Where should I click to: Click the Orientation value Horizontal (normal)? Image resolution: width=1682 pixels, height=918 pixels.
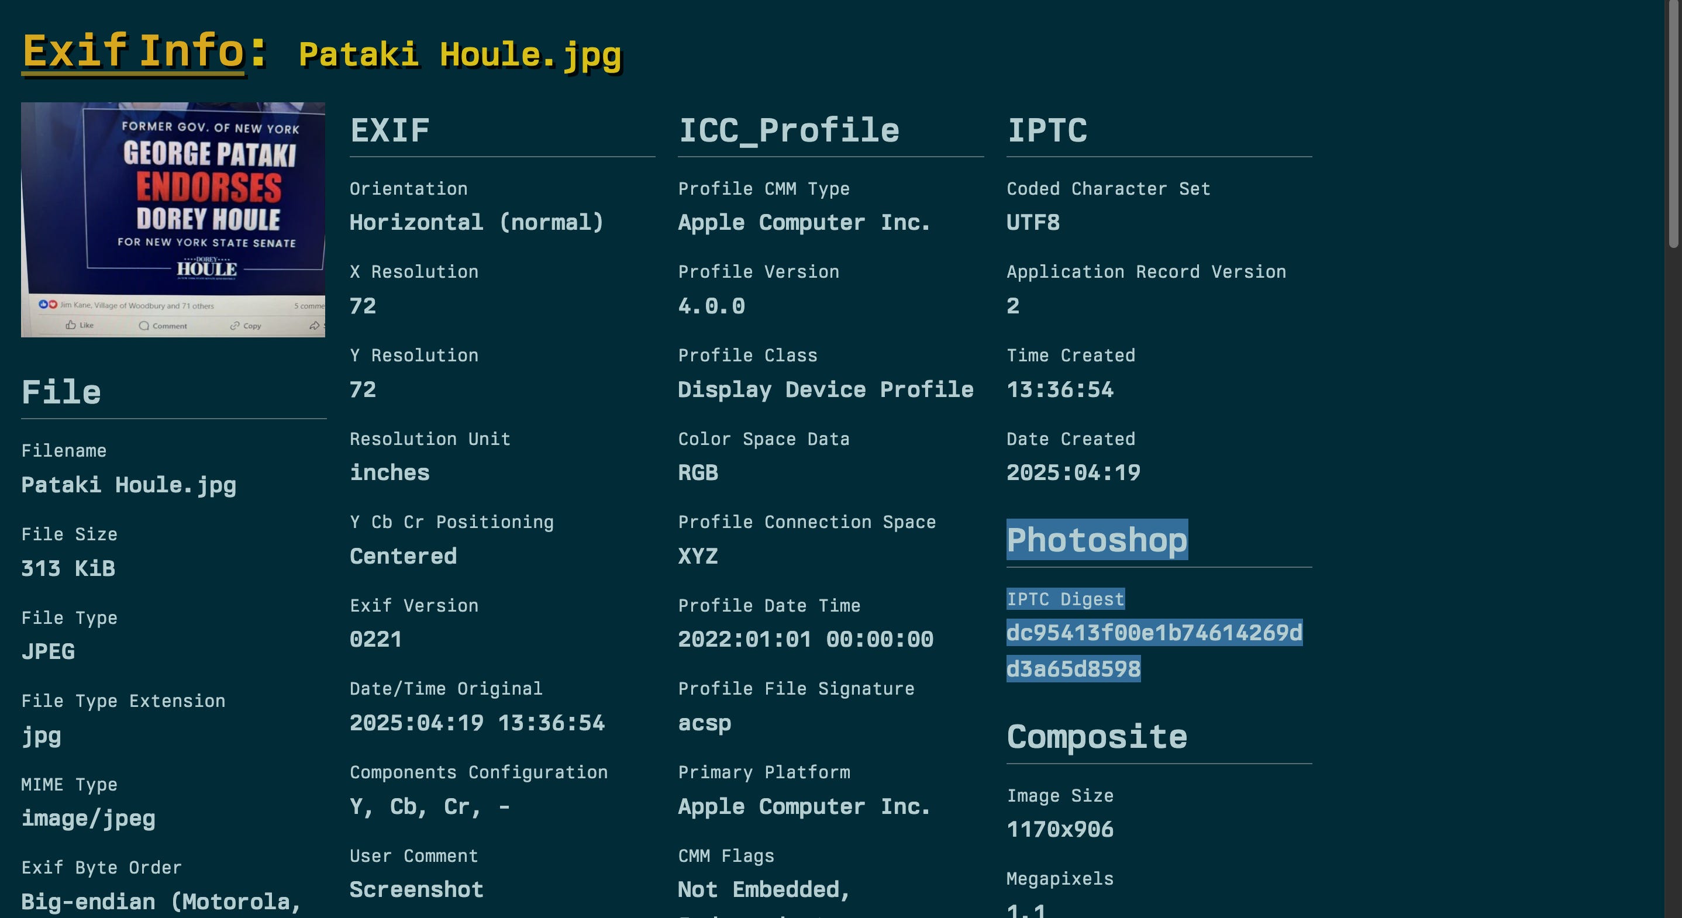476,222
